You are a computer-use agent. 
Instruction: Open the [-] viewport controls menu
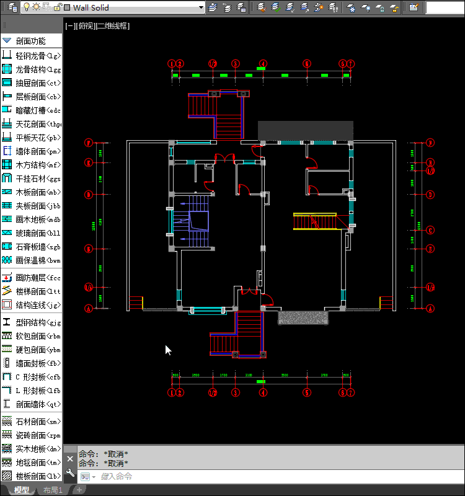(x=69, y=26)
